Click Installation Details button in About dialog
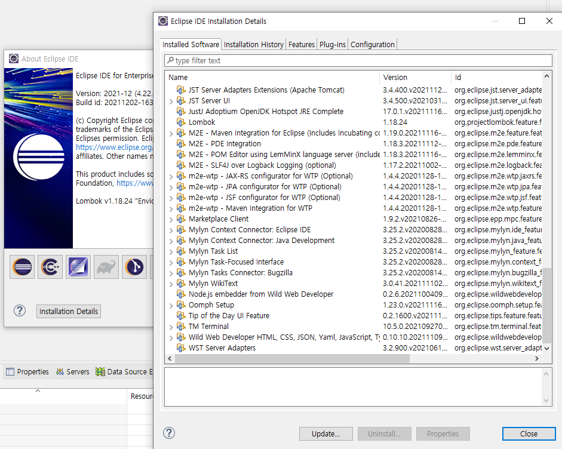 (x=69, y=312)
